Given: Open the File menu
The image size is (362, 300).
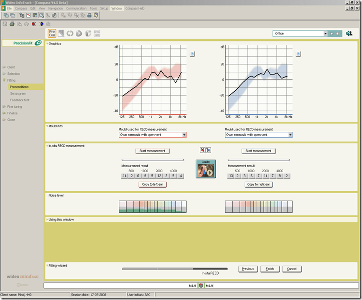Looking at the screenshot, I should coord(9,8).
